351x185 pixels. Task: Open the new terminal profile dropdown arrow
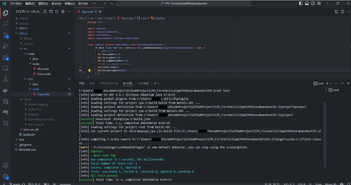point(331,83)
